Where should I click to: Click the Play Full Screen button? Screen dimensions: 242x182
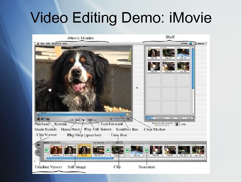point(90,120)
